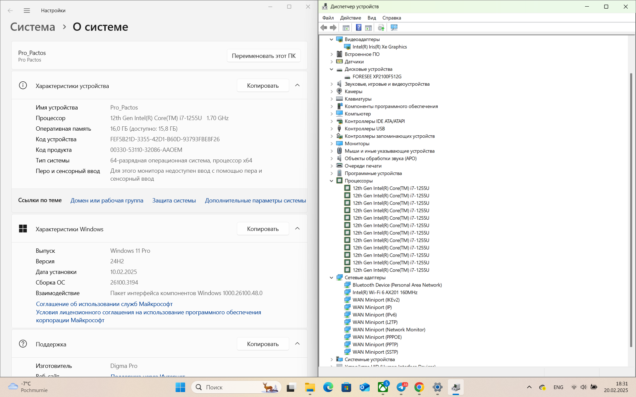636x397 pixels.
Task: Open the Xbox app in taskbar
Action: [x=383, y=387]
